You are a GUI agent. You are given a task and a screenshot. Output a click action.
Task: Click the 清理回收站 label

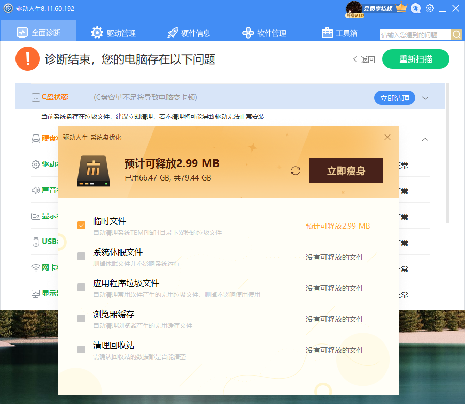pos(114,345)
